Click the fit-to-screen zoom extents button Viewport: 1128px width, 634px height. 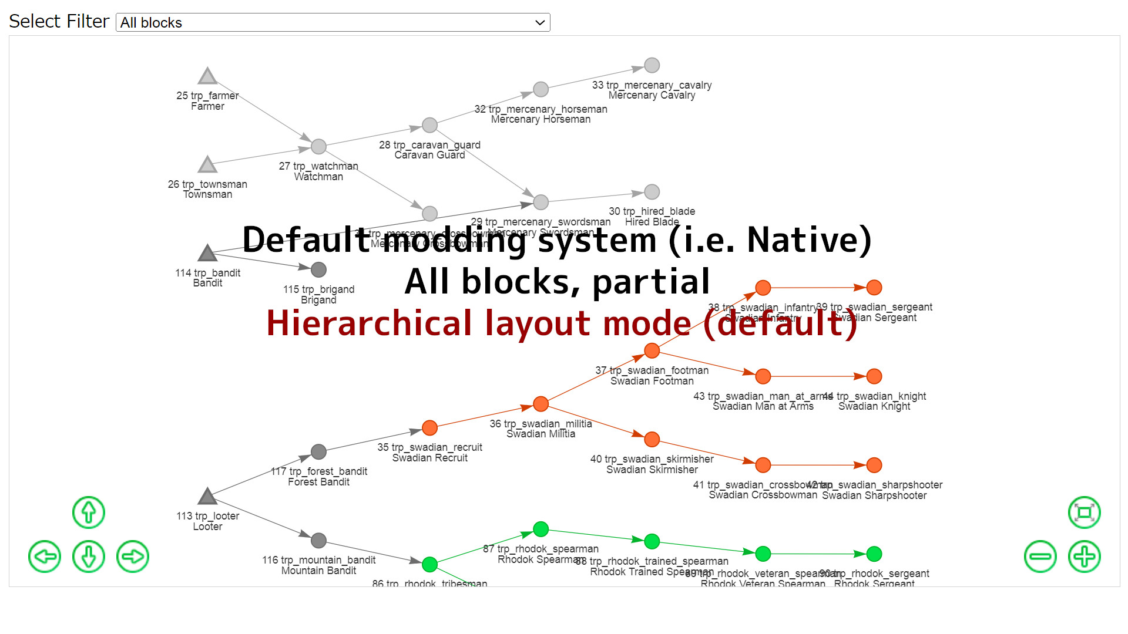[1085, 512]
